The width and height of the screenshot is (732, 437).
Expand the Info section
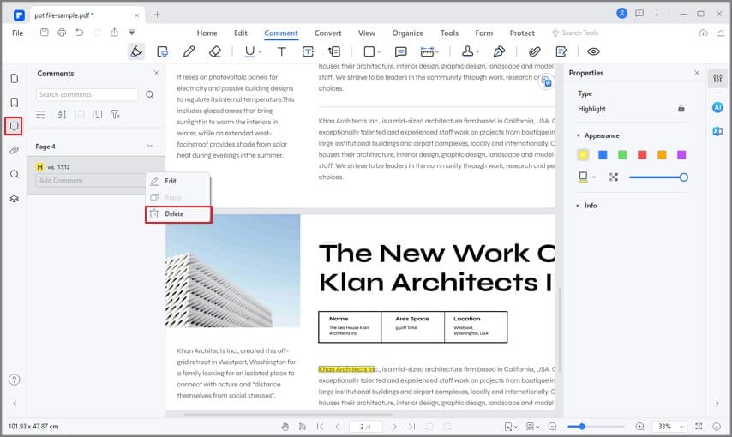(578, 206)
